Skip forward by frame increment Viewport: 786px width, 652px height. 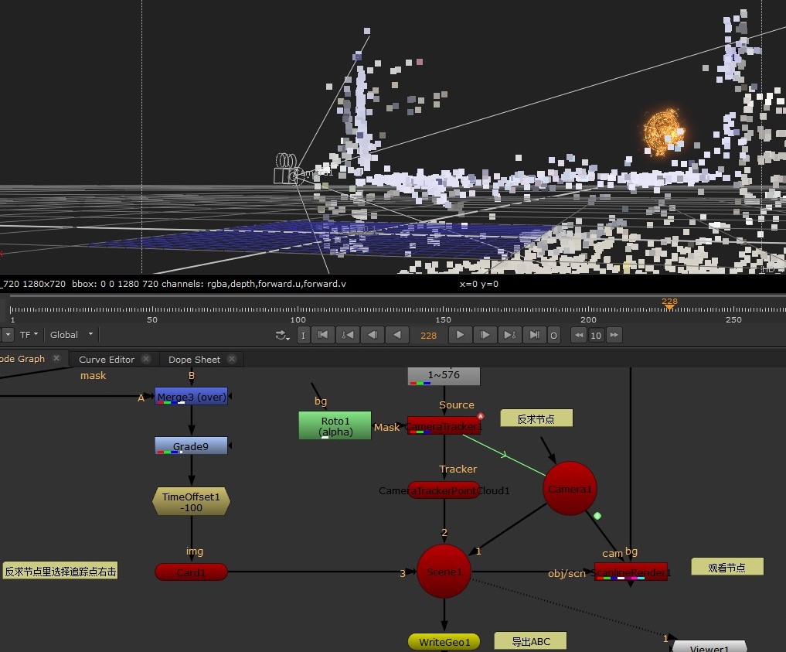(x=614, y=335)
